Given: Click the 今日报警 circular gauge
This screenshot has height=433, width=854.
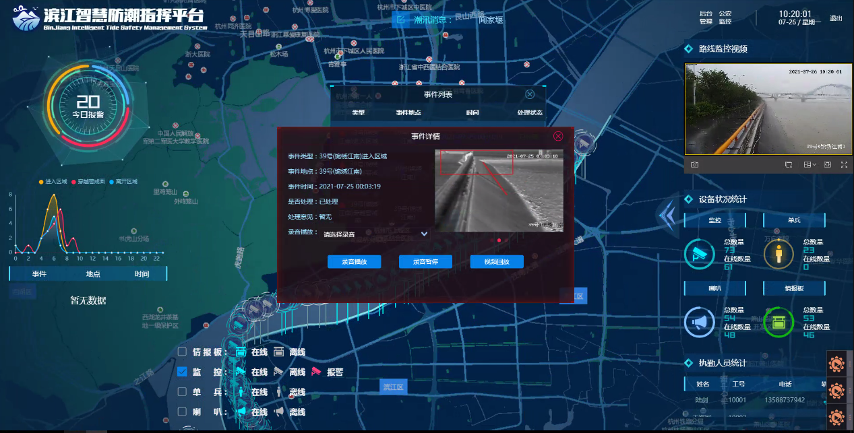Looking at the screenshot, I should [88, 106].
